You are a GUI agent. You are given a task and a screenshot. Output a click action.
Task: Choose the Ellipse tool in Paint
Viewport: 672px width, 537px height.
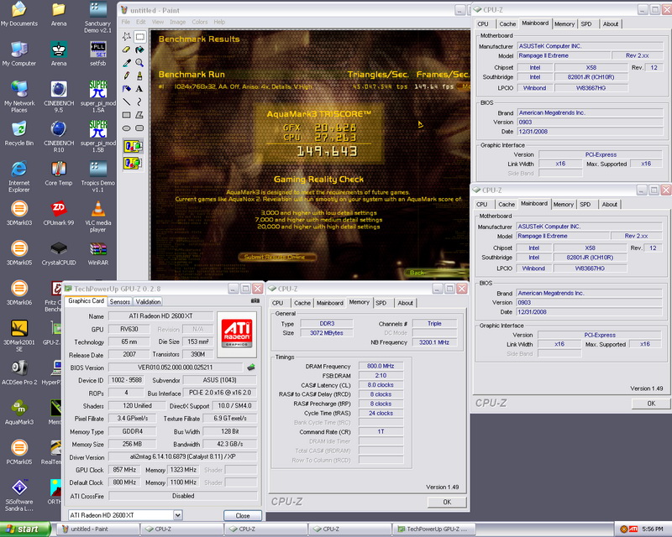(x=127, y=128)
